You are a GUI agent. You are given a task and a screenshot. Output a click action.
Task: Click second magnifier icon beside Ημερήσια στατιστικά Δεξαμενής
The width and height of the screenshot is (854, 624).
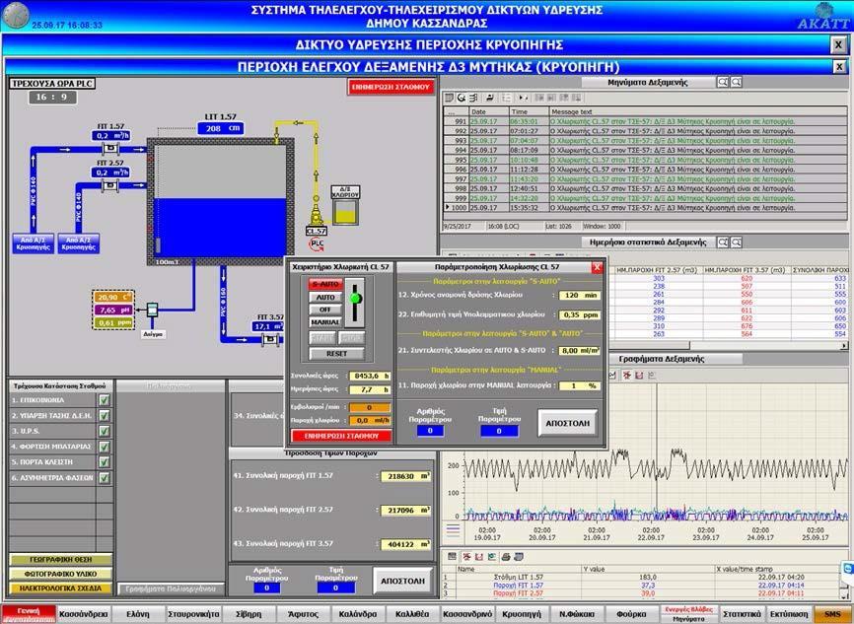point(736,242)
